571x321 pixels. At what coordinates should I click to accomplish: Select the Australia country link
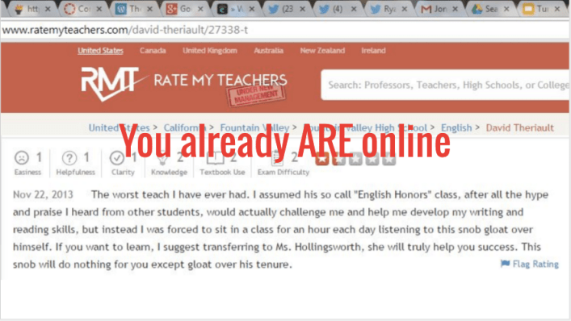[268, 51]
